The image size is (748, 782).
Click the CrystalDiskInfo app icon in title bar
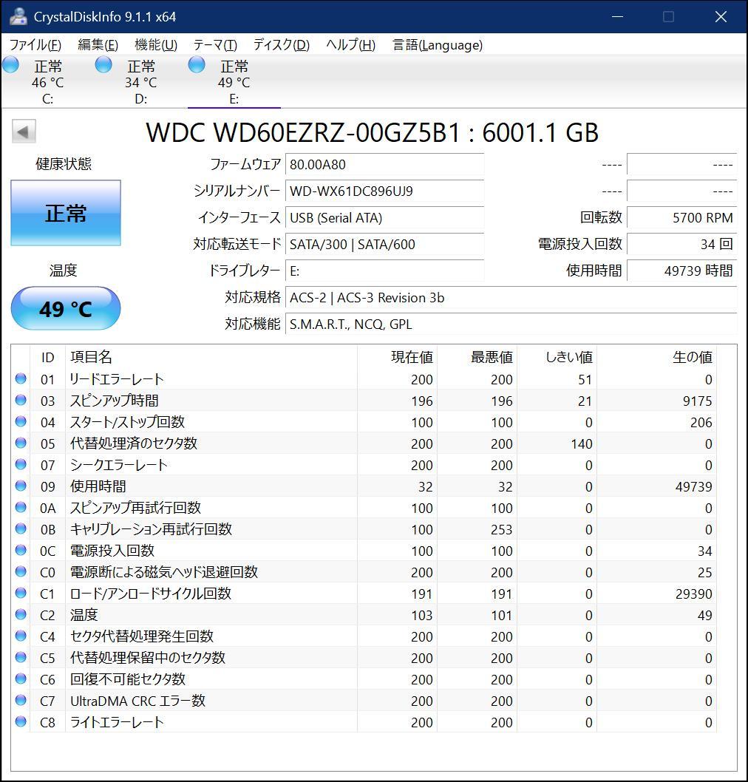18,16
